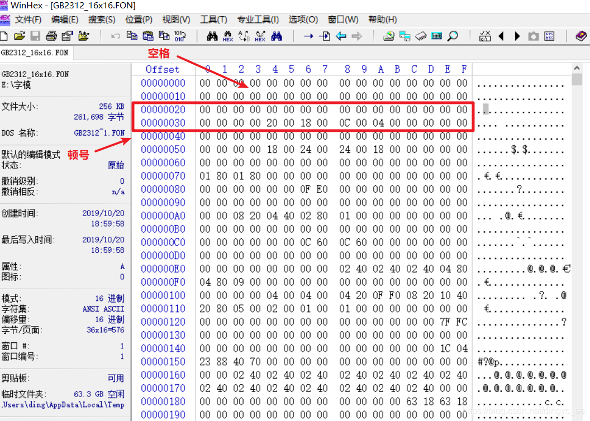This screenshot has height=421, width=590.
Task: Click the Open disk icon
Action: pos(389,36)
